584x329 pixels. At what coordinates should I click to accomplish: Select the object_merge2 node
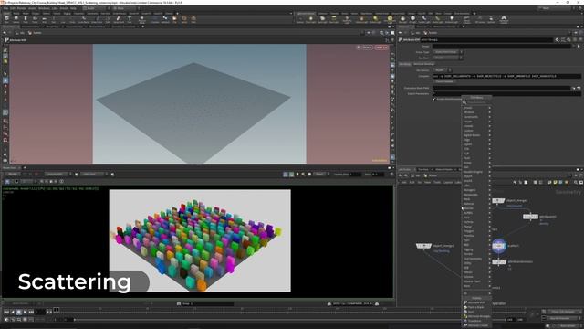(423, 246)
